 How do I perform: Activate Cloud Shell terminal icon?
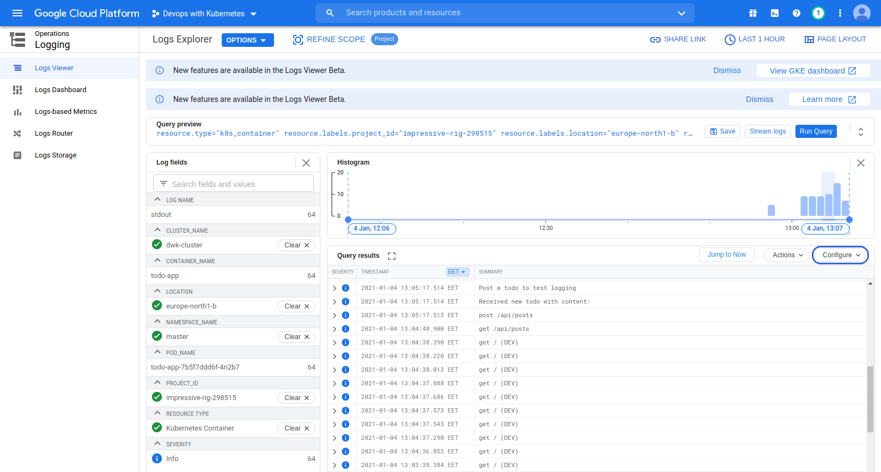(x=775, y=13)
